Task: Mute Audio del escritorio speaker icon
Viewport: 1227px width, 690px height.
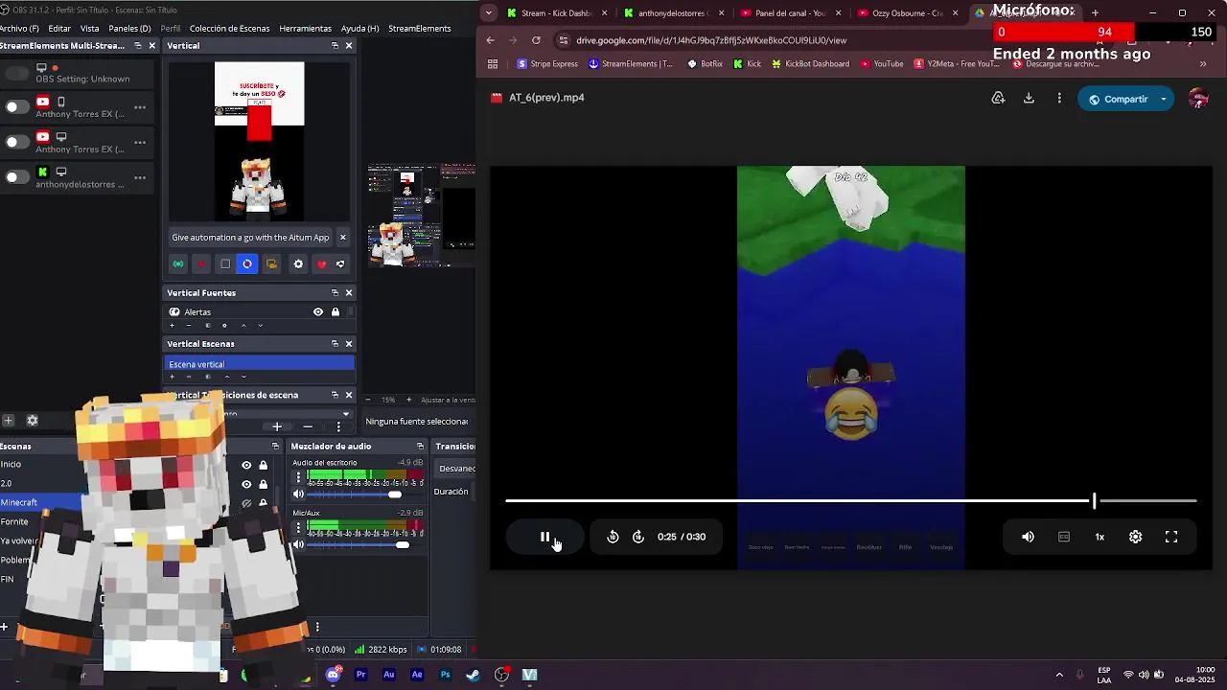Action: 298,494
